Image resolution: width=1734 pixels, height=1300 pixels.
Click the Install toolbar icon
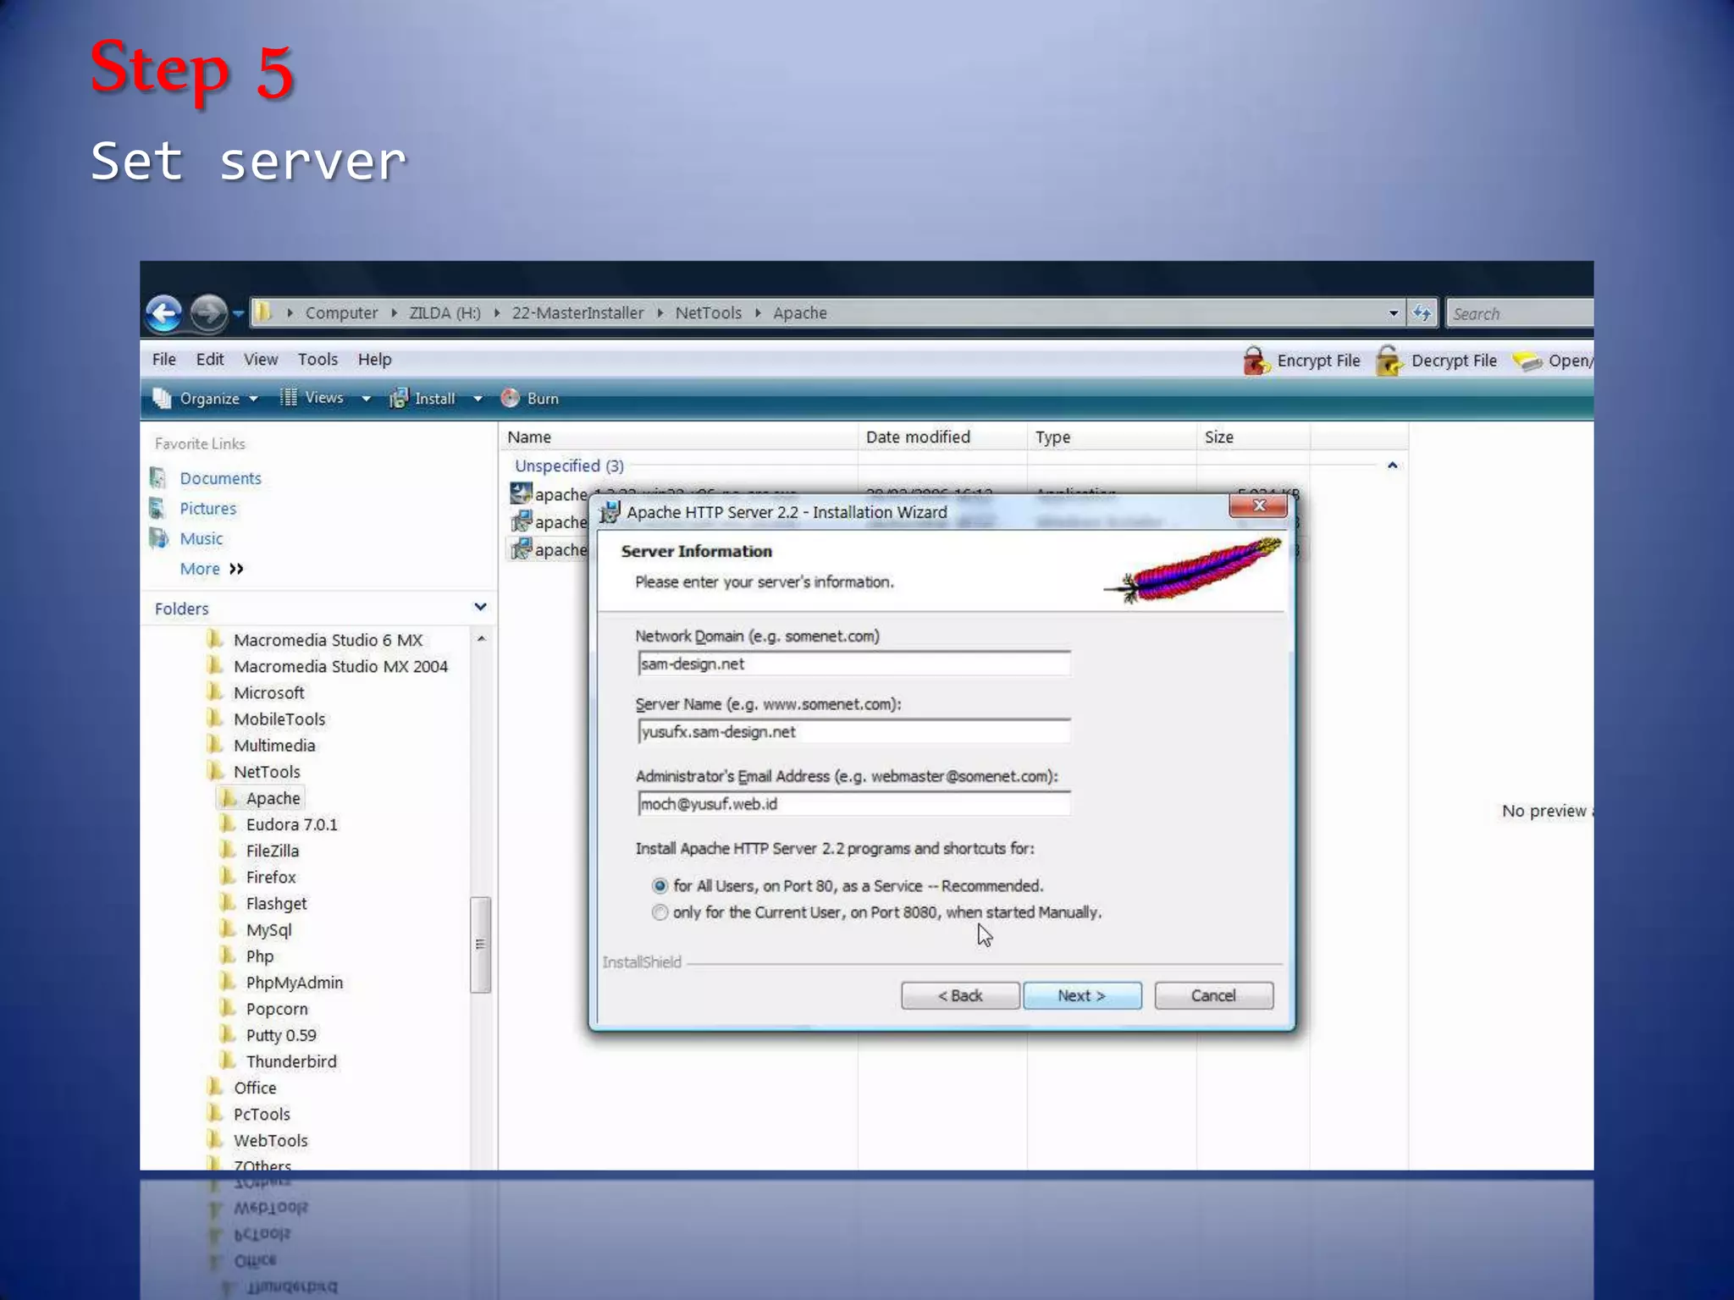click(398, 398)
